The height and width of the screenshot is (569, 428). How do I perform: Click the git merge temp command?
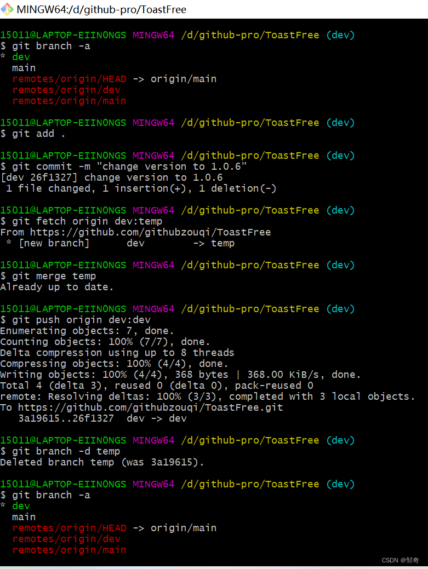pyautogui.click(x=48, y=276)
